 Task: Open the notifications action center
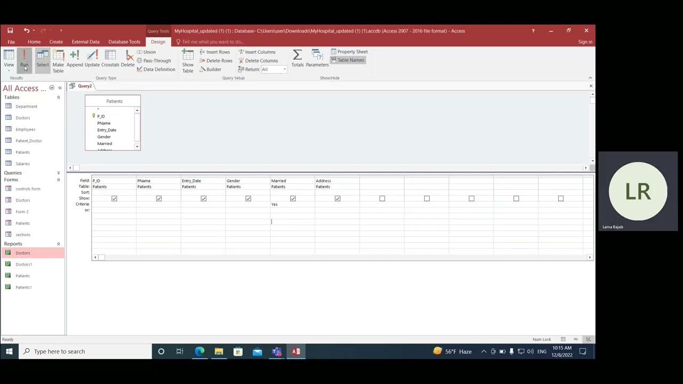pyautogui.click(x=583, y=351)
